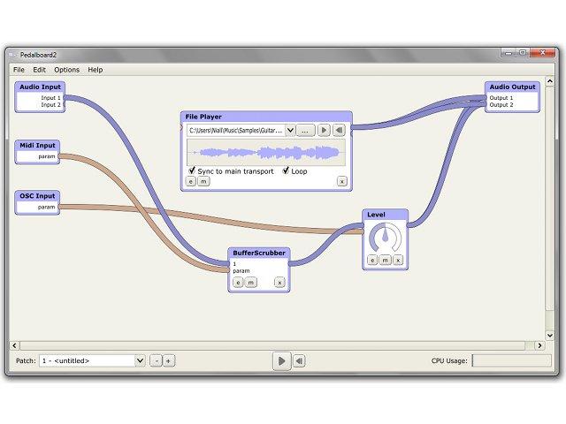The image size is (566, 424).
Task: Return main transport to start
Action: click(x=299, y=361)
